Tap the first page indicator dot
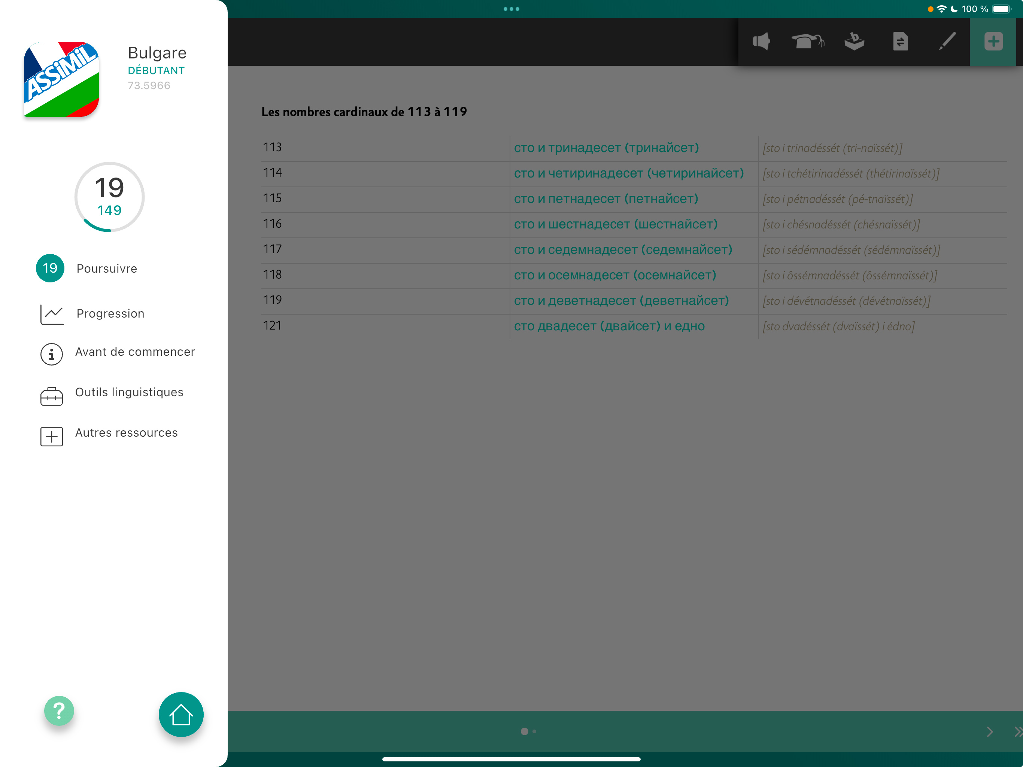This screenshot has height=767, width=1023. tap(525, 731)
